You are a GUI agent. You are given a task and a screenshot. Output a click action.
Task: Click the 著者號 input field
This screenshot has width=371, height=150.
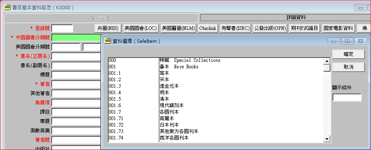(x=76, y=140)
